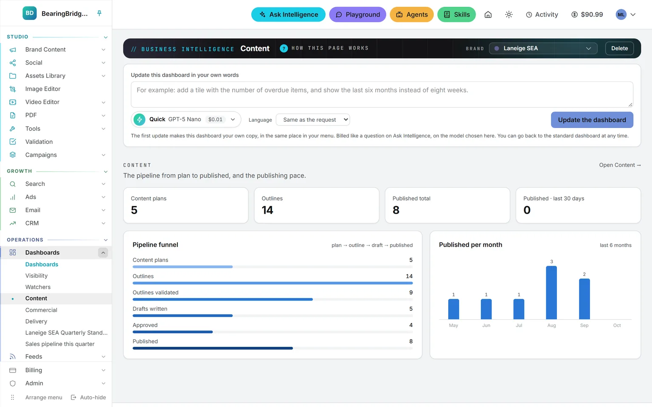Click the Aug bar in Published per month

tap(551, 293)
